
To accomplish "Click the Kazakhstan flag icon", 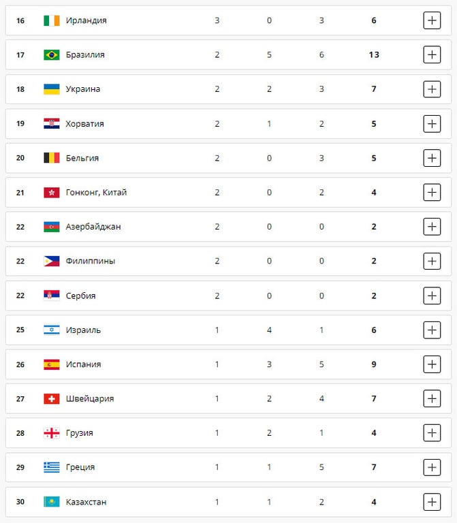I will click(x=51, y=502).
